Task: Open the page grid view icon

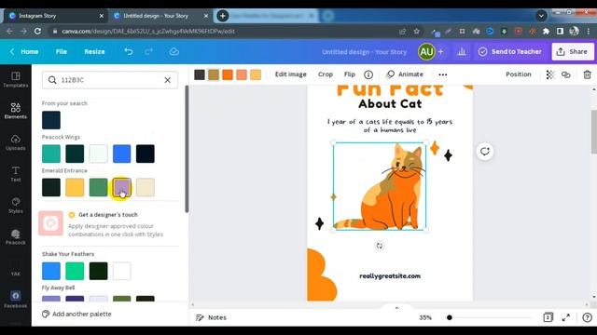Action: pos(548,317)
